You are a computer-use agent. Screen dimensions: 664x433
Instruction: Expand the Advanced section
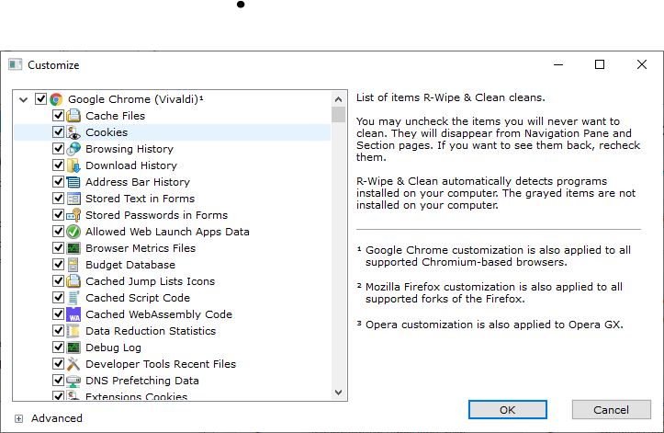(x=18, y=418)
